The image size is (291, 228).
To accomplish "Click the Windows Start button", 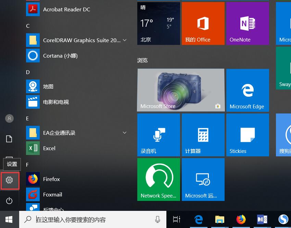I will click(x=9, y=219).
